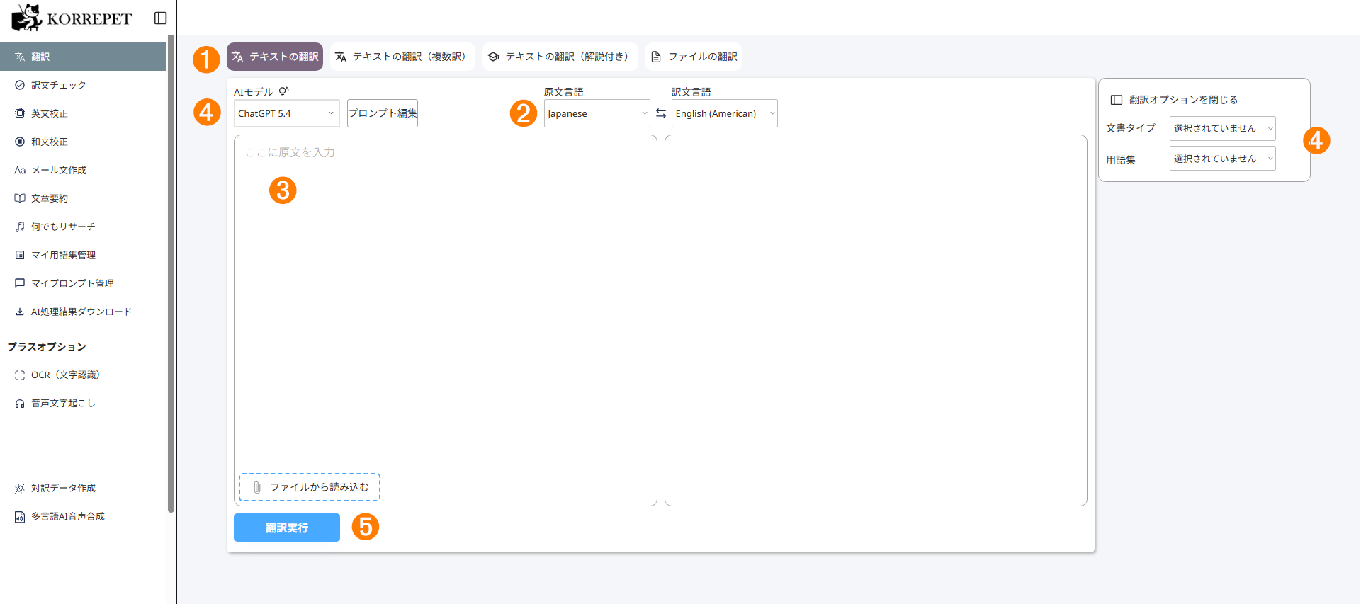Viewport: 1361px width, 604px height.
Task: Go to AI処理結果ダウンロード
Action: pos(83,312)
